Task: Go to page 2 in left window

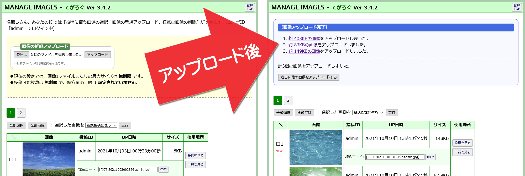Action: (x=21, y=113)
